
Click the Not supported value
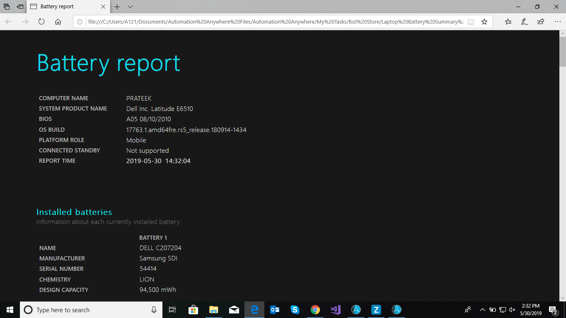[x=148, y=151]
